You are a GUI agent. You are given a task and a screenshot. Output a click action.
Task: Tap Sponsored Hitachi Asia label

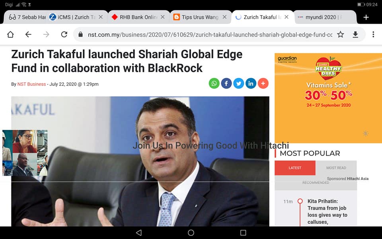[x=348, y=178]
